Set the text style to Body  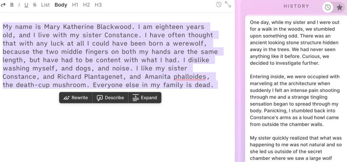tap(61, 5)
